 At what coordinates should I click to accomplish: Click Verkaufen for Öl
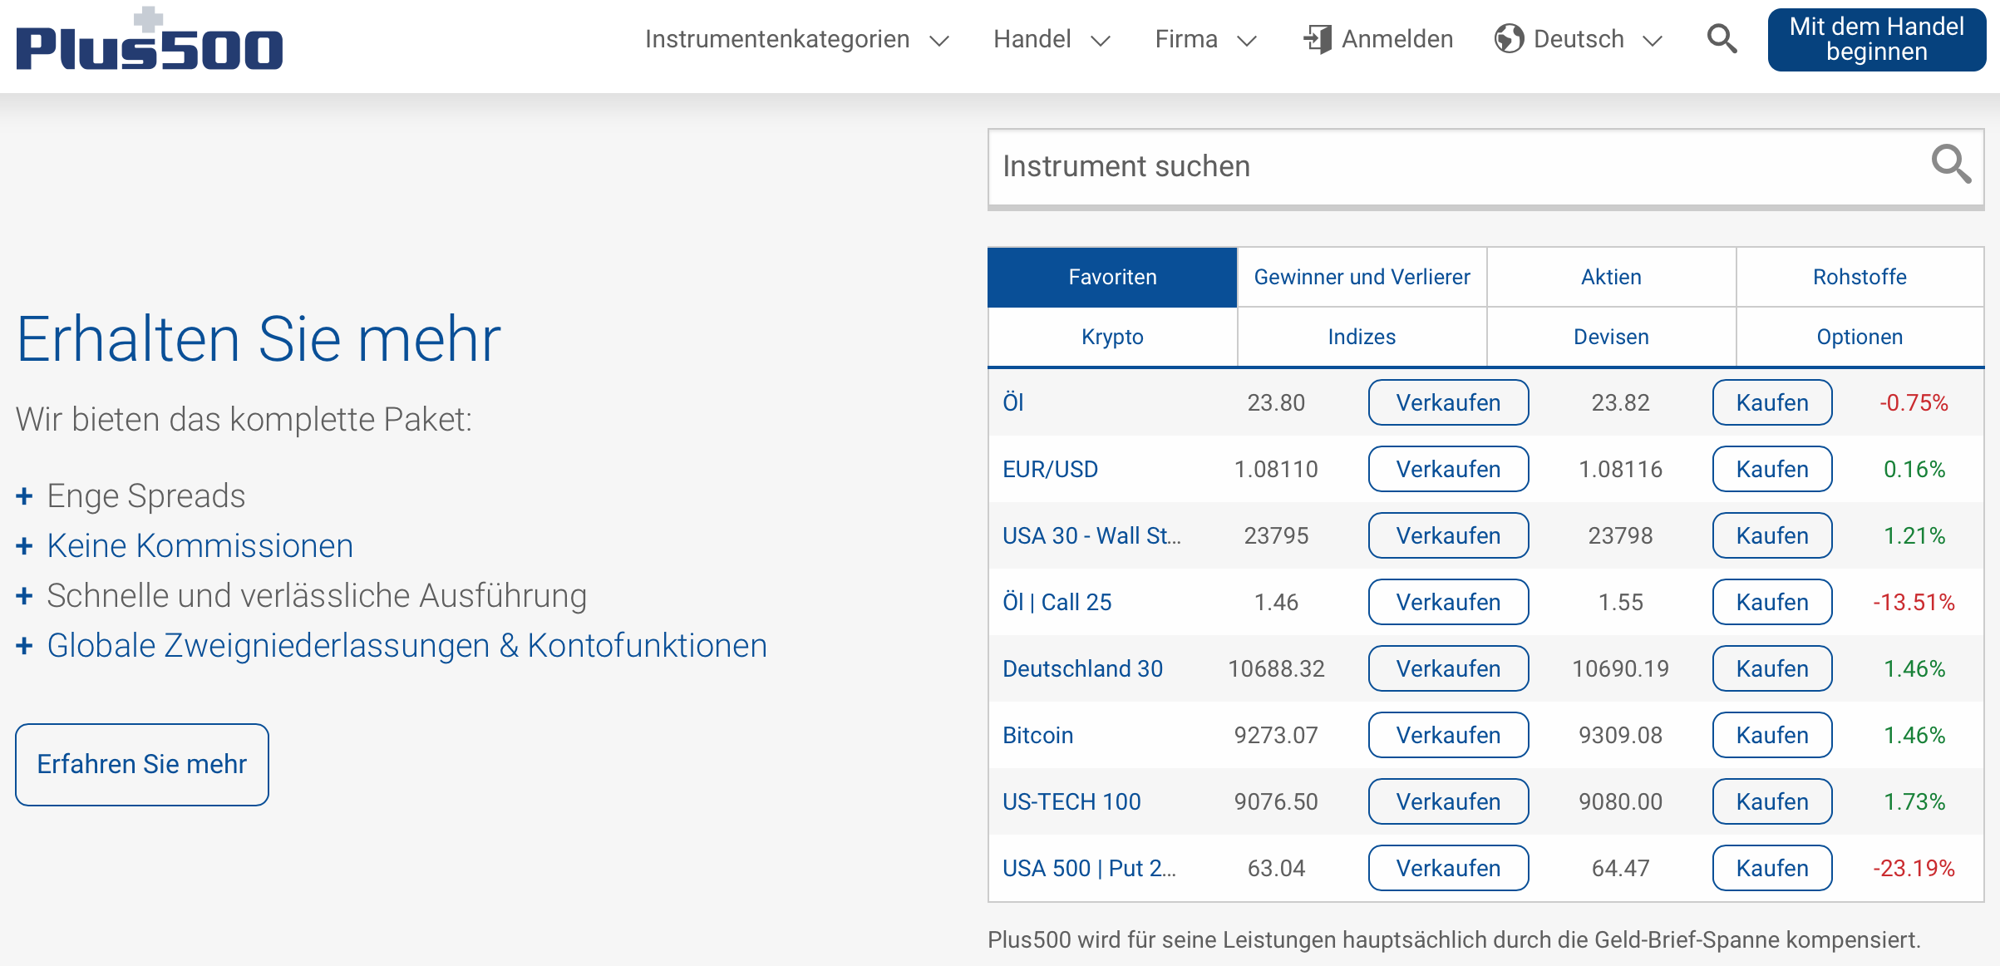(1448, 402)
